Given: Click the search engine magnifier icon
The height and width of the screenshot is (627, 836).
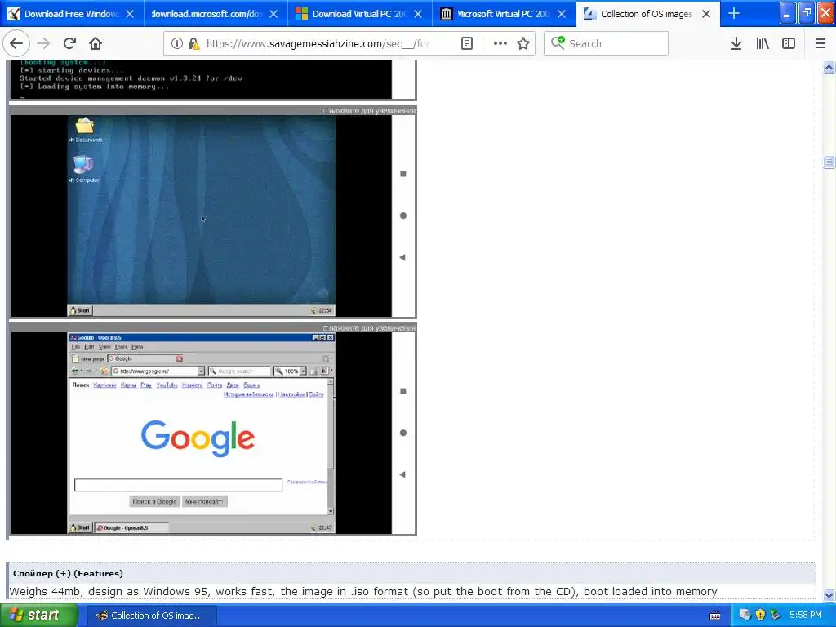Looking at the screenshot, I should [558, 42].
